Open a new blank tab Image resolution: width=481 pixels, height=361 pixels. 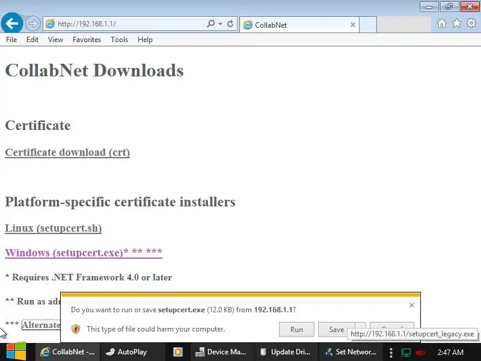[368, 25]
